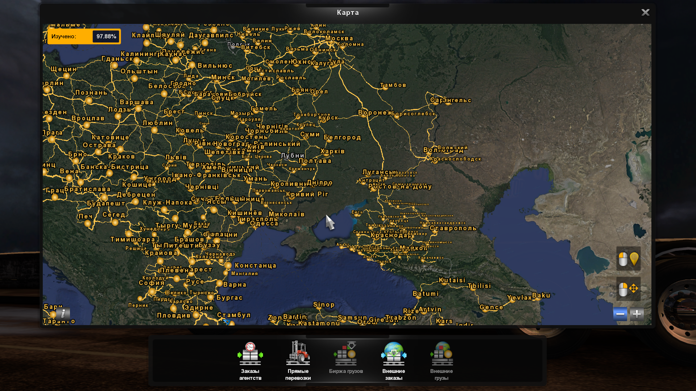Click Констанца city on the map

256,265
